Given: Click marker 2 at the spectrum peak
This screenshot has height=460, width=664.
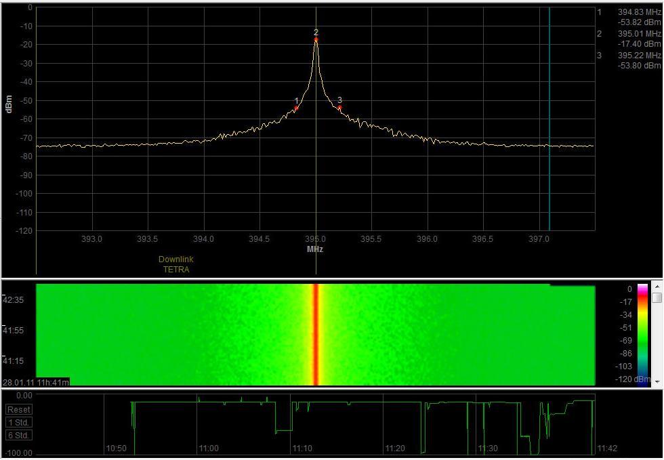Looking at the screenshot, I should pos(316,40).
